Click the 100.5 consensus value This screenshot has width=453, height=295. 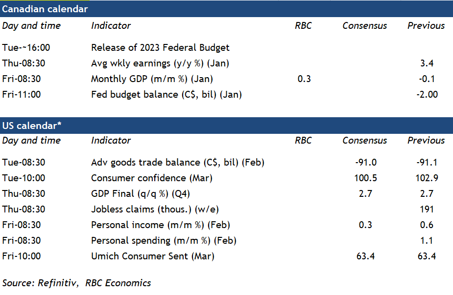(x=364, y=178)
